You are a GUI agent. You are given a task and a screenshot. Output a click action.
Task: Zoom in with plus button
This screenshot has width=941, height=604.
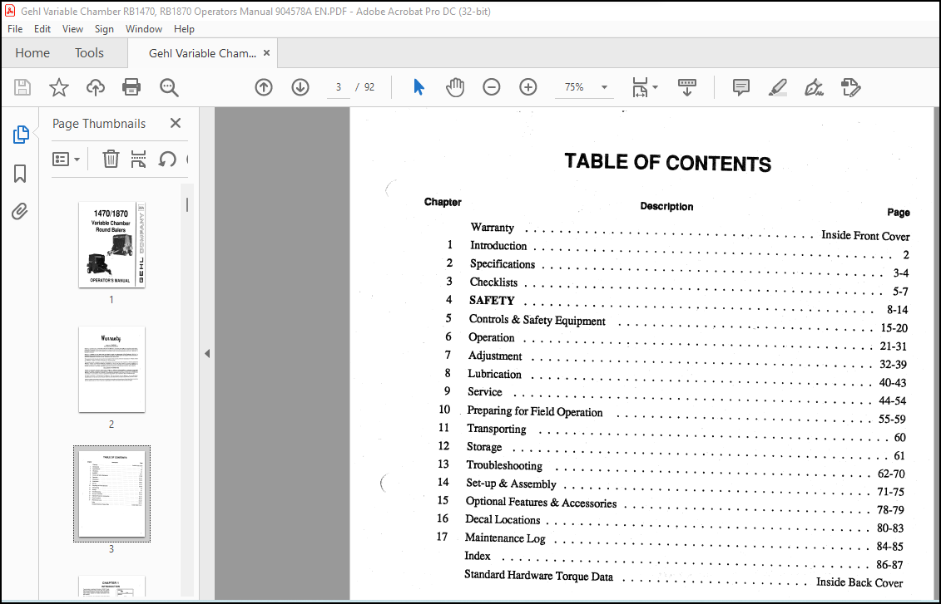tap(528, 87)
